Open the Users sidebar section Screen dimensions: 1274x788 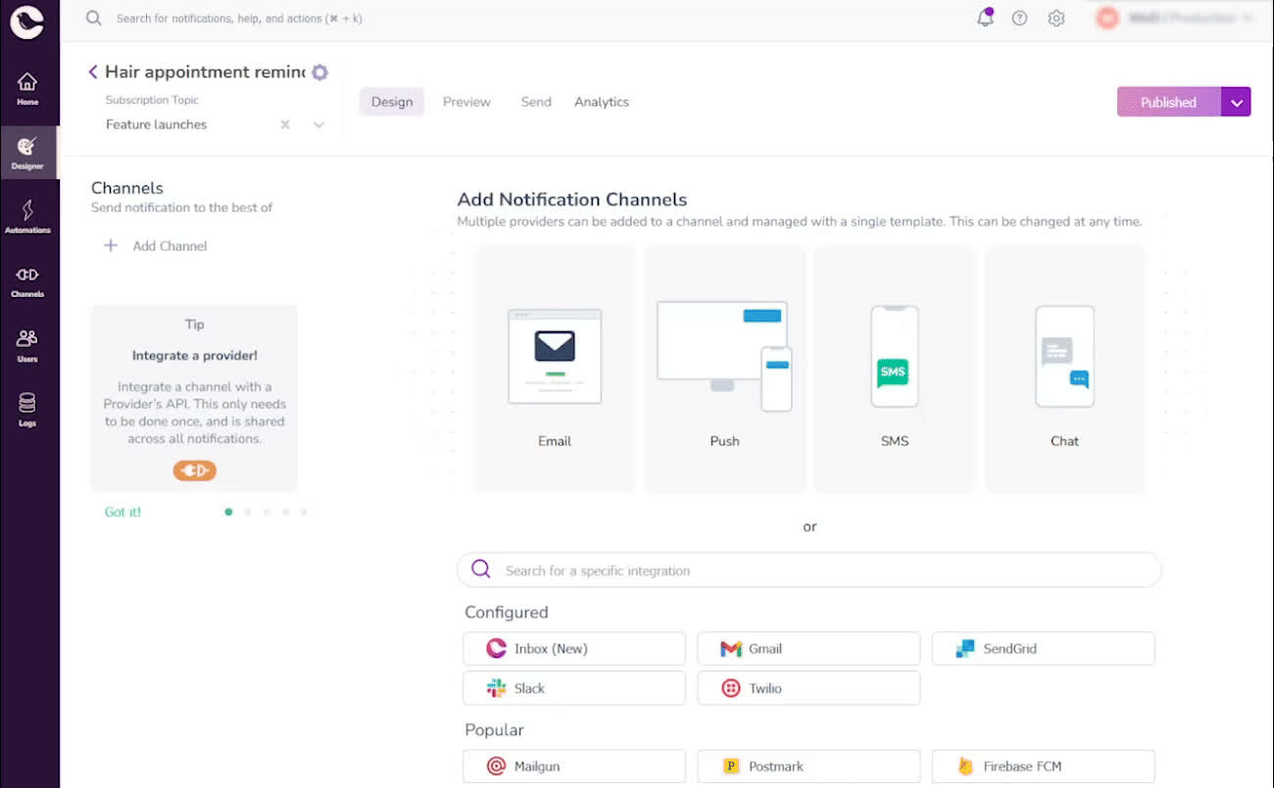[x=27, y=345]
